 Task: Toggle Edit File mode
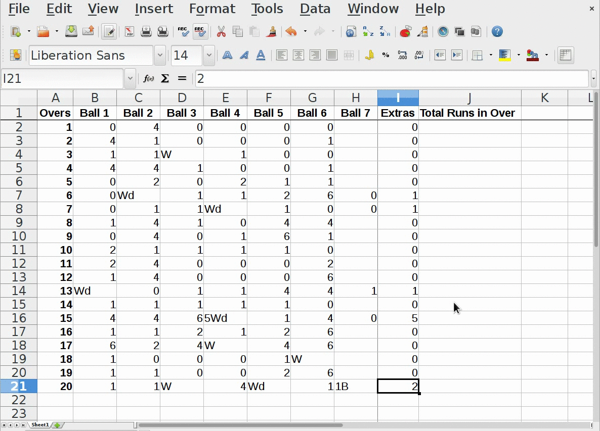108,32
